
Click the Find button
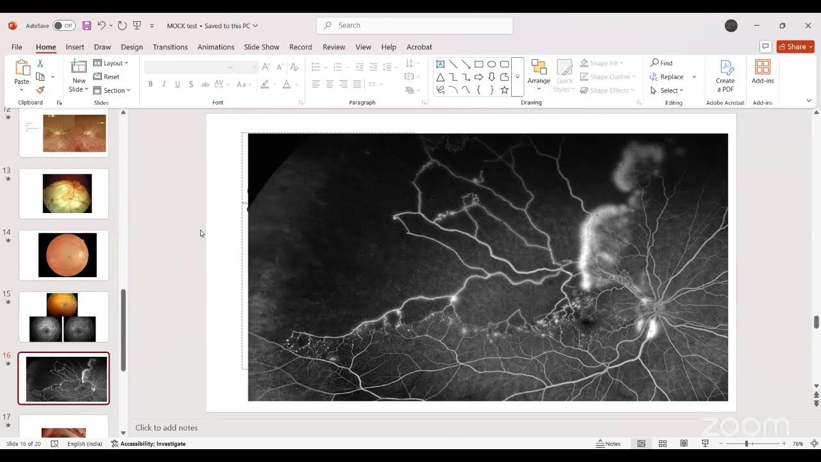pos(661,63)
